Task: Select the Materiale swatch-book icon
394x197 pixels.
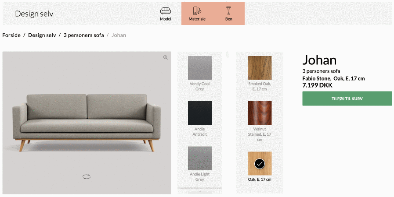Action: 197,11
